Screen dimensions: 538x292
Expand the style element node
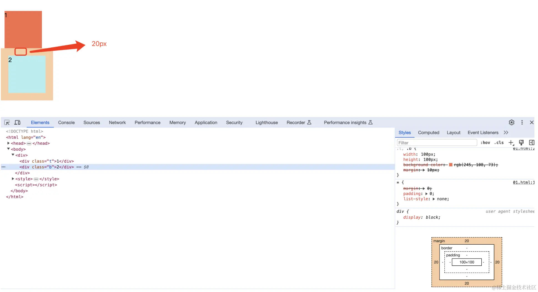13,179
